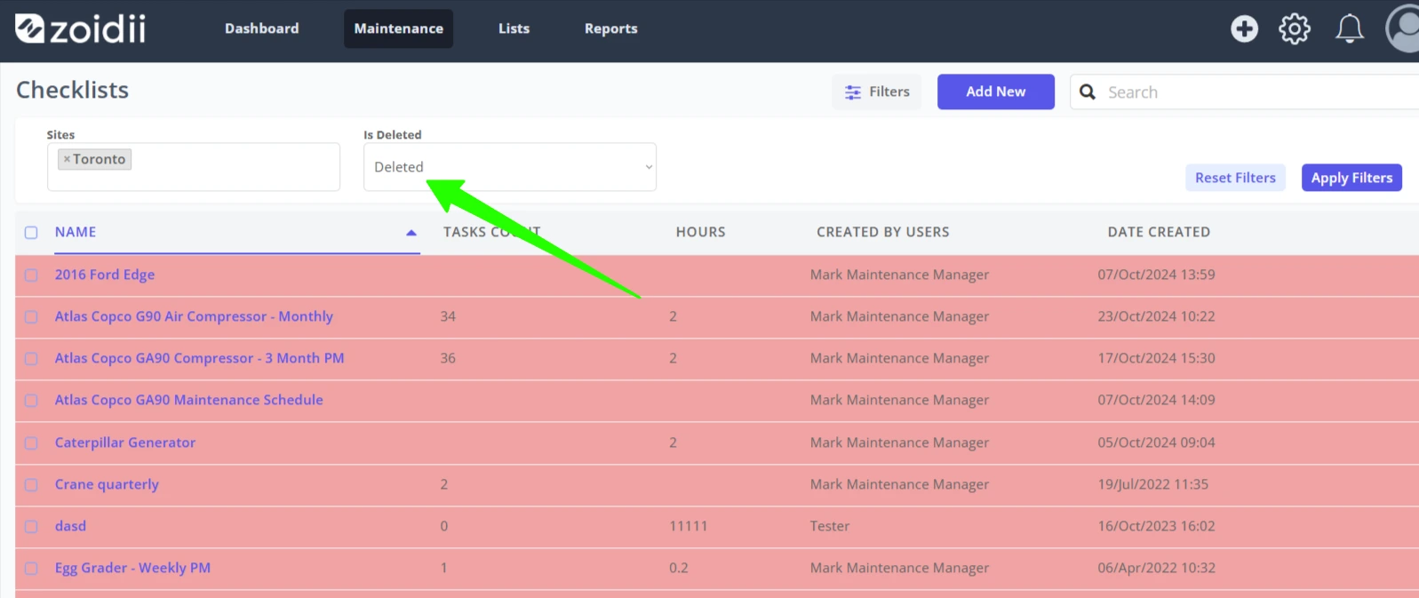The width and height of the screenshot is (1419, 598).
Task: Open the Sites multi-select field
Action: click(194, 167)
